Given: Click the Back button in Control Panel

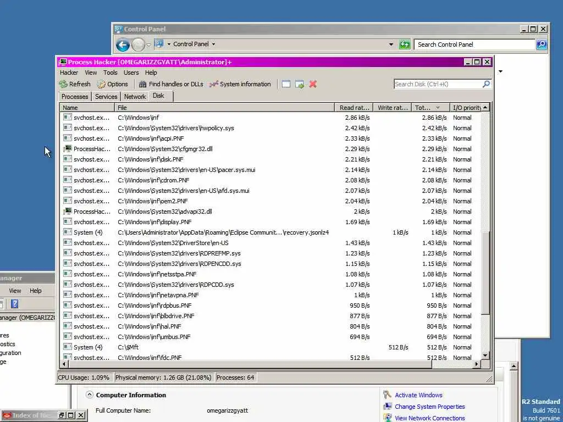Looking at the screenshot, I should [123, 45].
